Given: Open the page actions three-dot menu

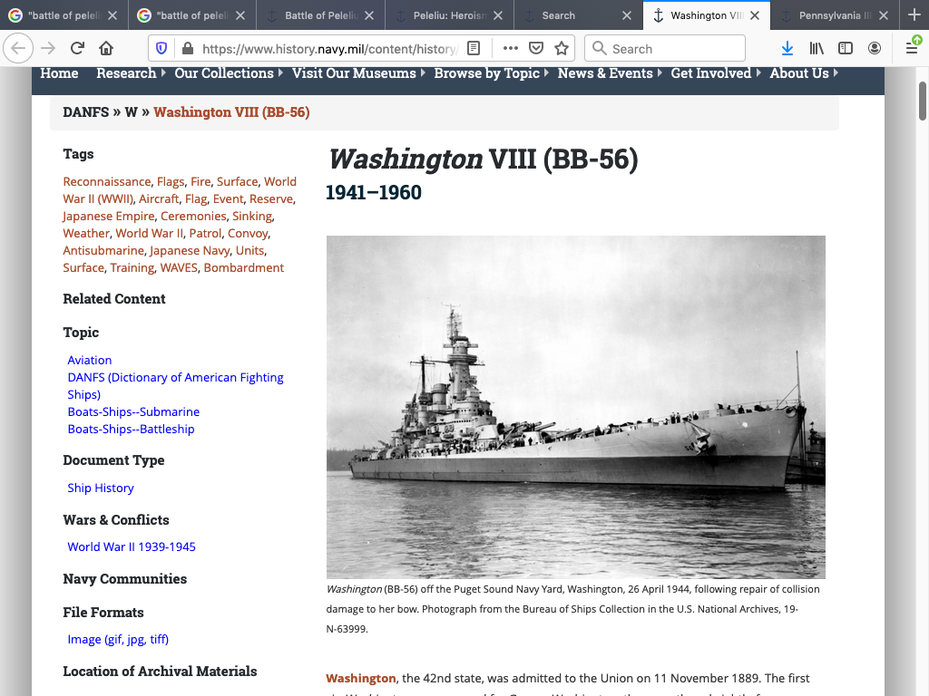Looking at the screenshot, I should (510, 49).
